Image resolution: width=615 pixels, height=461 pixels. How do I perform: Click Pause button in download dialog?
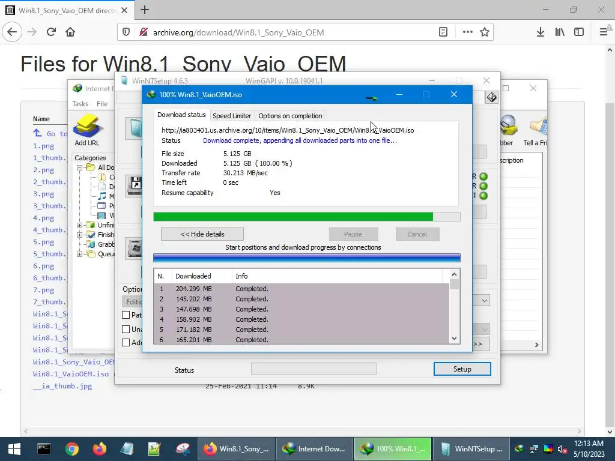tap(353, 234)
